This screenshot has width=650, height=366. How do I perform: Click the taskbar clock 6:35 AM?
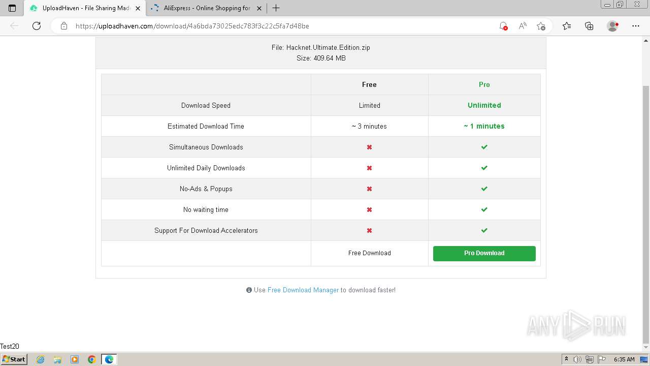point(624,359)
